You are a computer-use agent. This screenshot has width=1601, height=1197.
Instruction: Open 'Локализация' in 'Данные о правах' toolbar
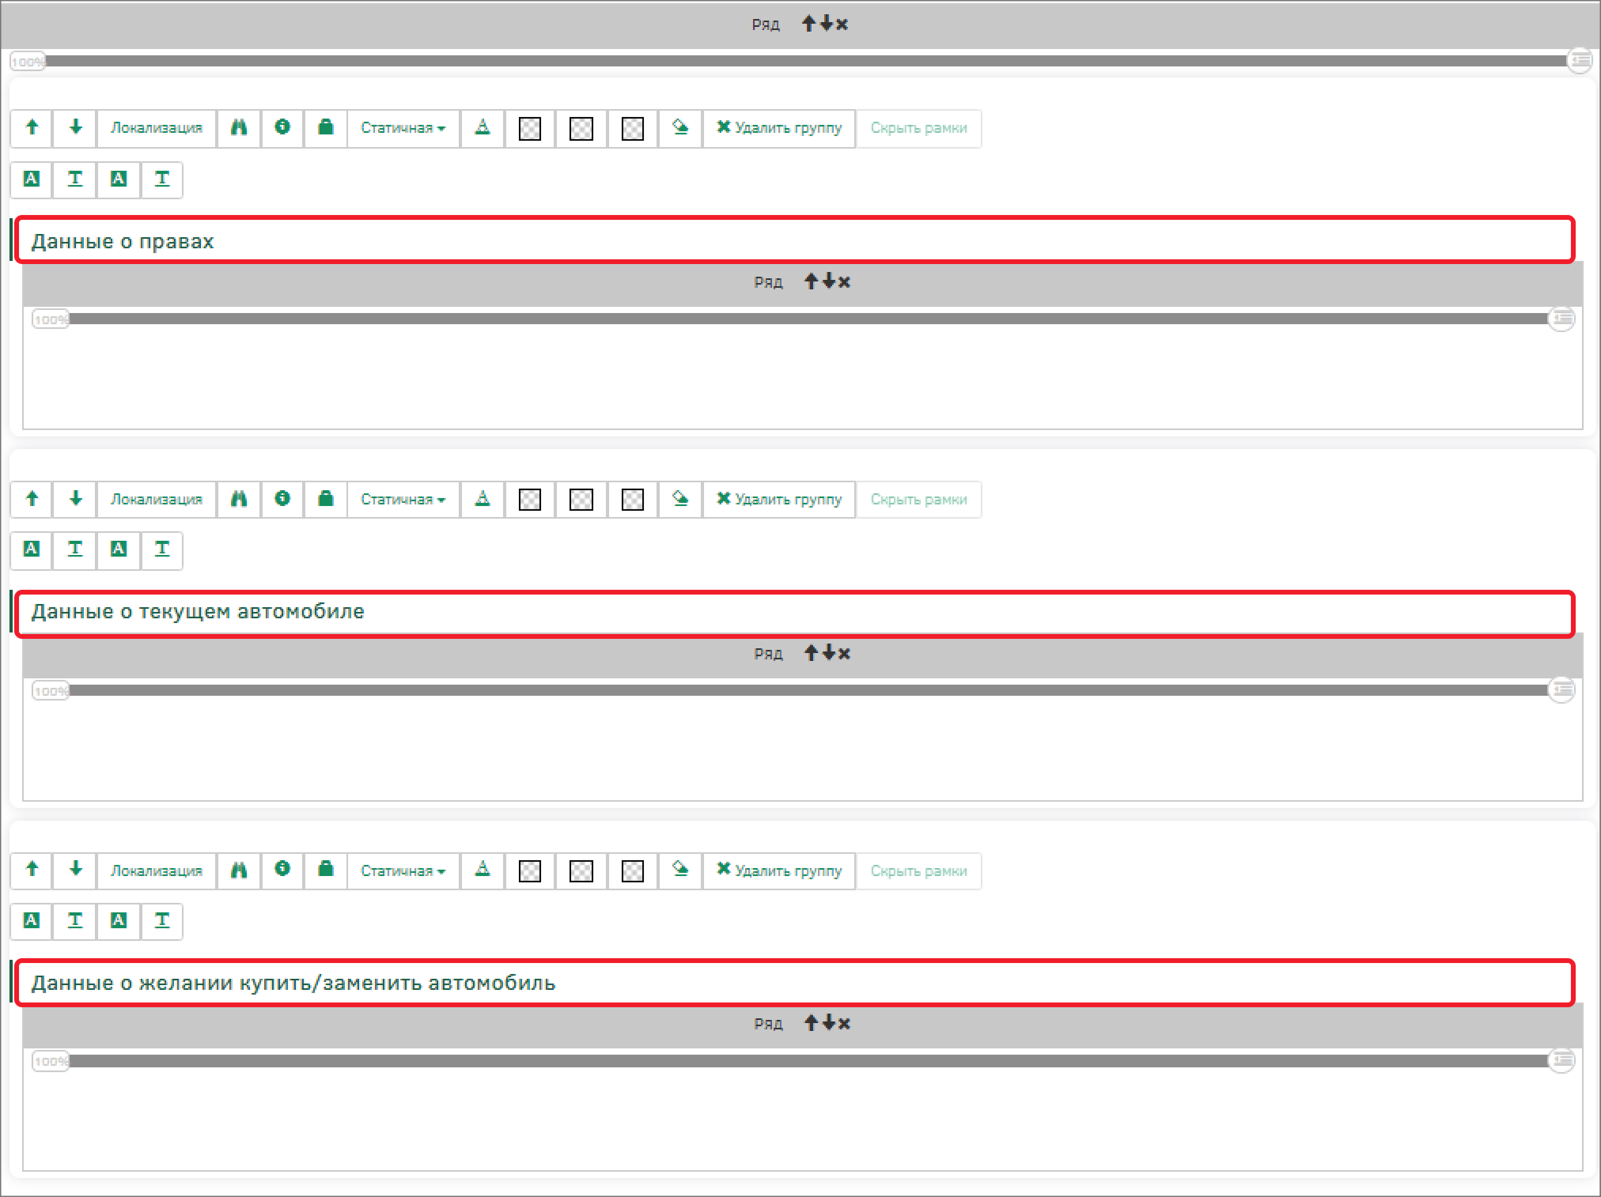tap(156, 128)
